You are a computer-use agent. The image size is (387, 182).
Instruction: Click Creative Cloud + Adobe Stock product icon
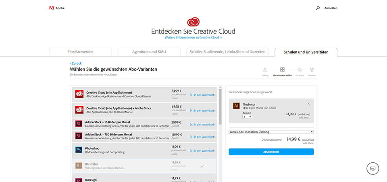[79, 110]
